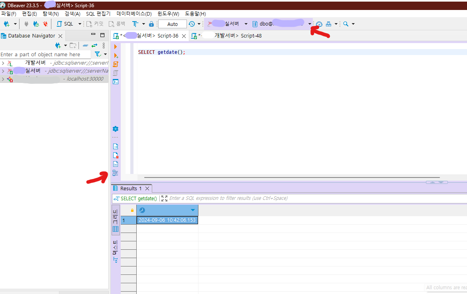Expand the localhost:30000 connection node
This screenshot has width=467, height=294.
click(x=3, y=79)
